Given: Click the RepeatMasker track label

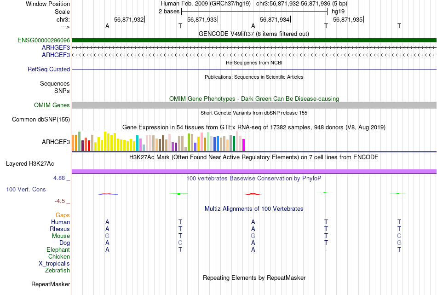Looking at the screenshot, I should tap(51, 284).
